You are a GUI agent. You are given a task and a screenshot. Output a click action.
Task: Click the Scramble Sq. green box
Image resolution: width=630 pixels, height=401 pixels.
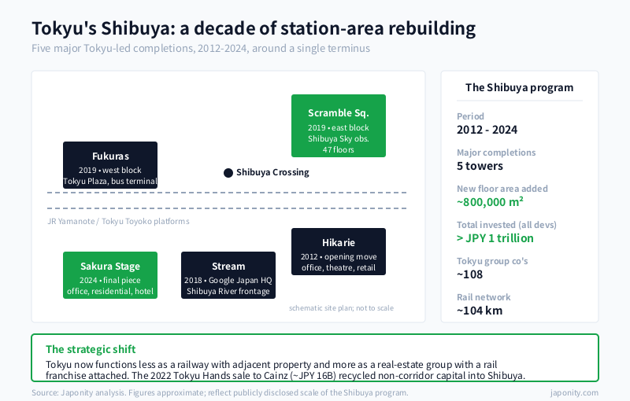pyautogui.click(x=339, y=126)
